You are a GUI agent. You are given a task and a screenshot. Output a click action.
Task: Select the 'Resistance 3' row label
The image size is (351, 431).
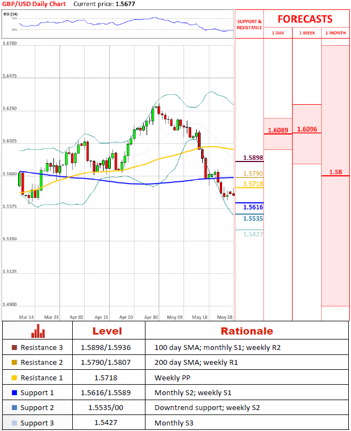41,347
